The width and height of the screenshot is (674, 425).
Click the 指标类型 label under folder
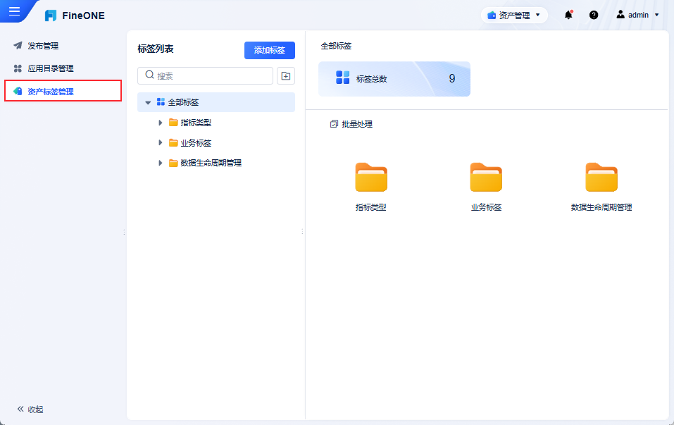pyautogui.click(x=371, y=207)
